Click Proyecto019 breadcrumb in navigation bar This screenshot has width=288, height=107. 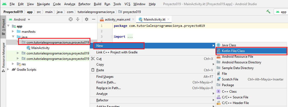tap(13, 12)
